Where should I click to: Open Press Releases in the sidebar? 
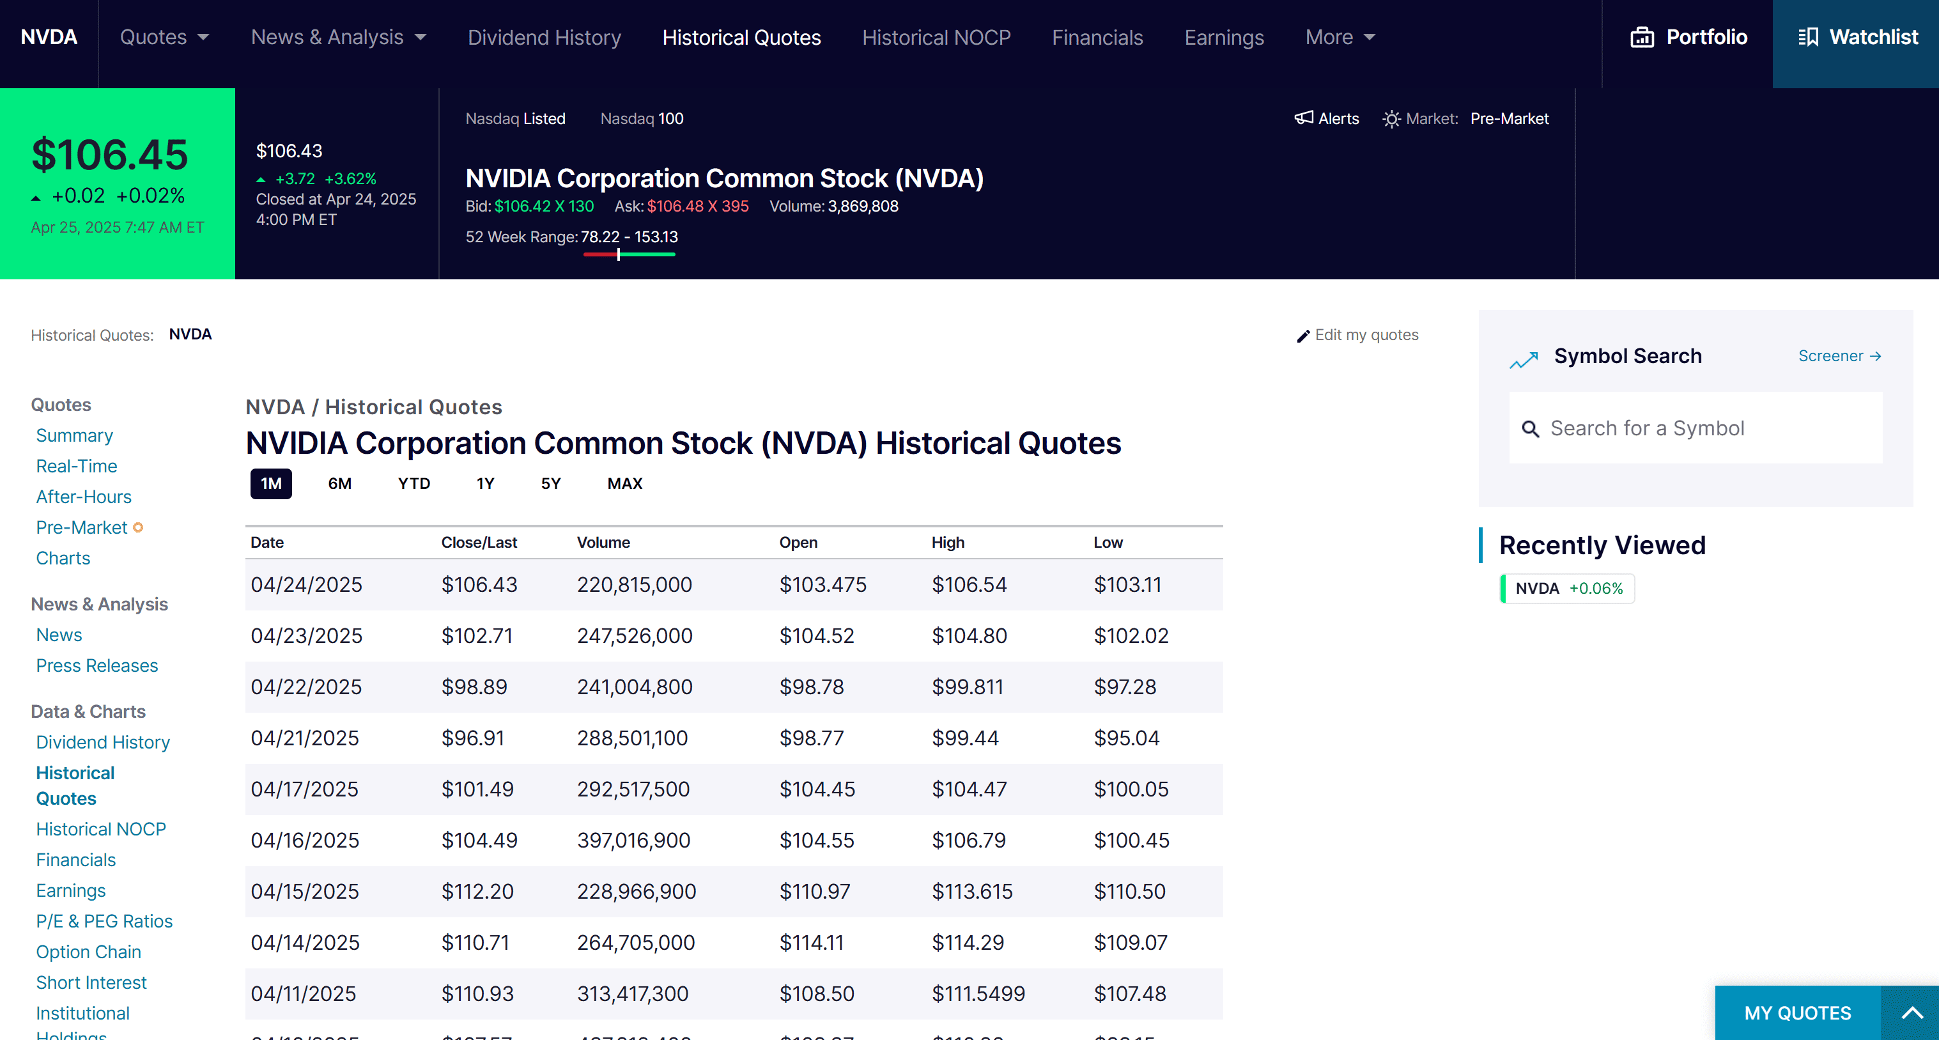(x=97, y=665)
